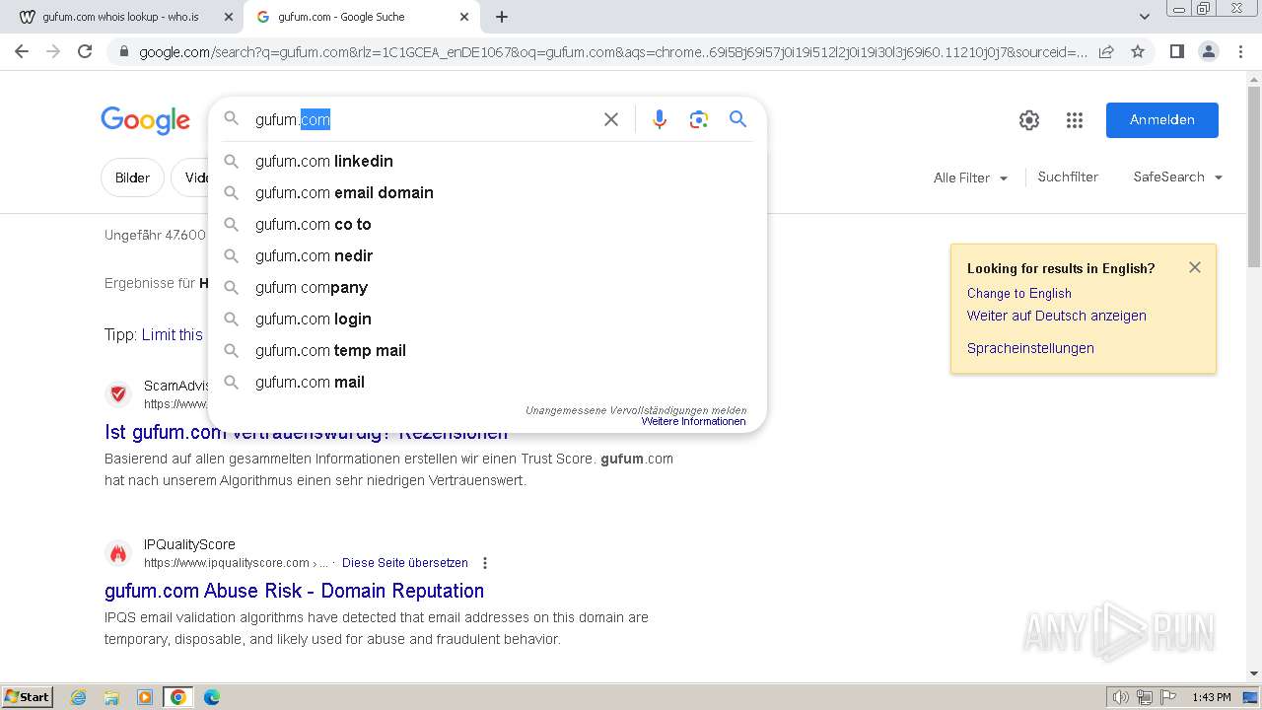Expand the Alle Filter dropdown
1262x710 pixels.
pyautogui.click(x=971, y=177)
